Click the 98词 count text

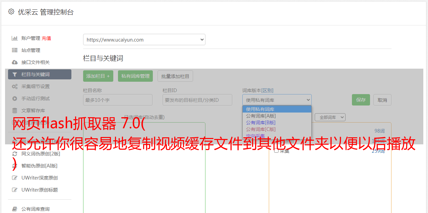coord(379,131)
